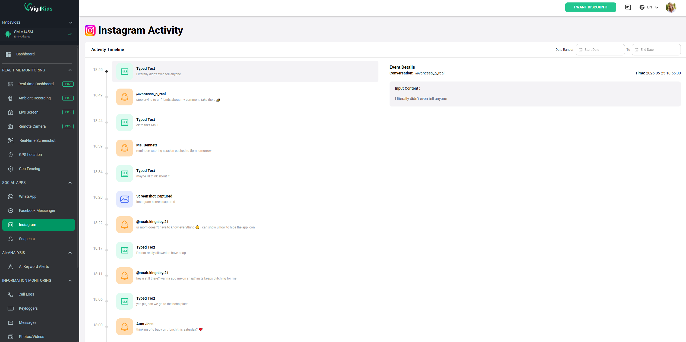Viewport: 686px width, 342px height.
Task: Click the Instagram logo beside page title
Action: click(x=90, y=30)
